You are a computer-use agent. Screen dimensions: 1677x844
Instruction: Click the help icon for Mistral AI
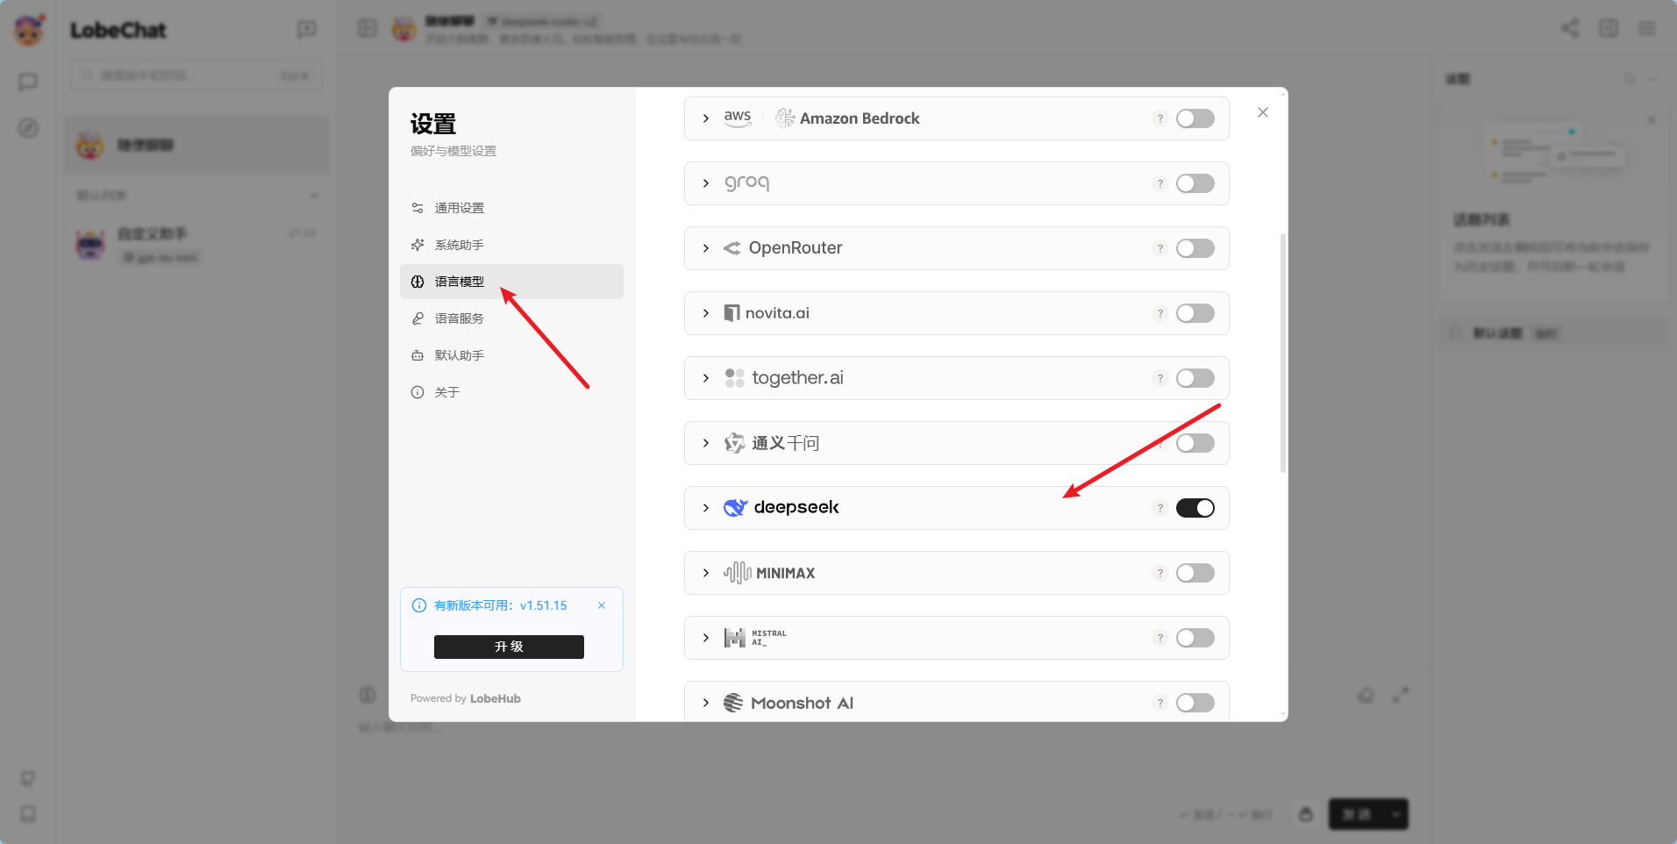coord(1160,638)
